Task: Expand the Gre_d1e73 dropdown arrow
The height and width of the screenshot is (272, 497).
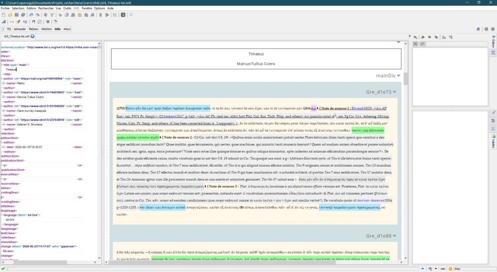Action: point(395,92)
